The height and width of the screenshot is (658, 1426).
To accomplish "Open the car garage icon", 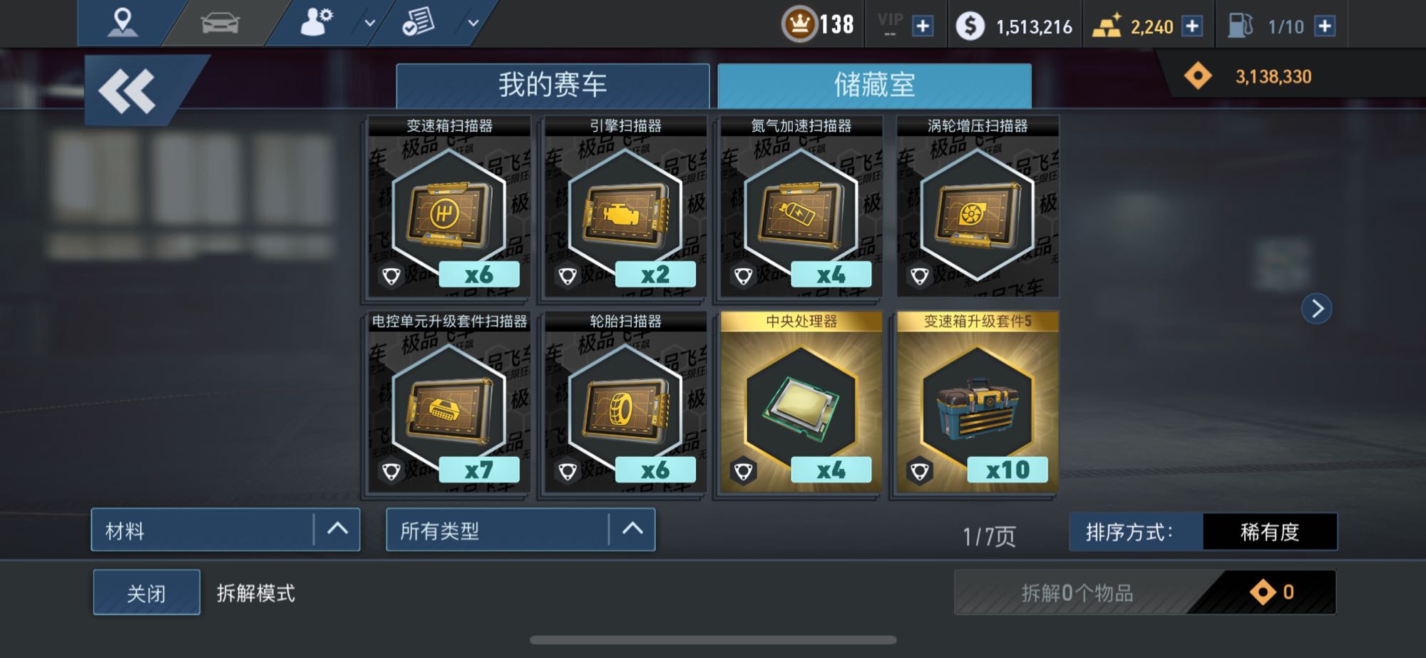I will pyautogui.click(x=220, y=23).
